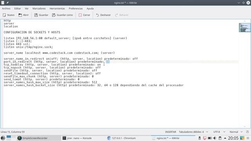The height and width of the screenshot is (141, 251).
Task: Click the Línea 15, Columna 59 status indicator
Action: 13,132
